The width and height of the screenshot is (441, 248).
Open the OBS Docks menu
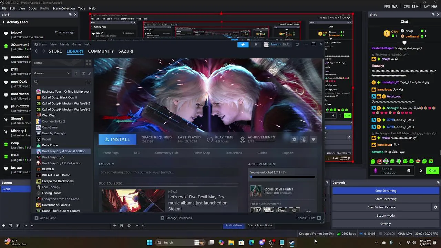32,8
